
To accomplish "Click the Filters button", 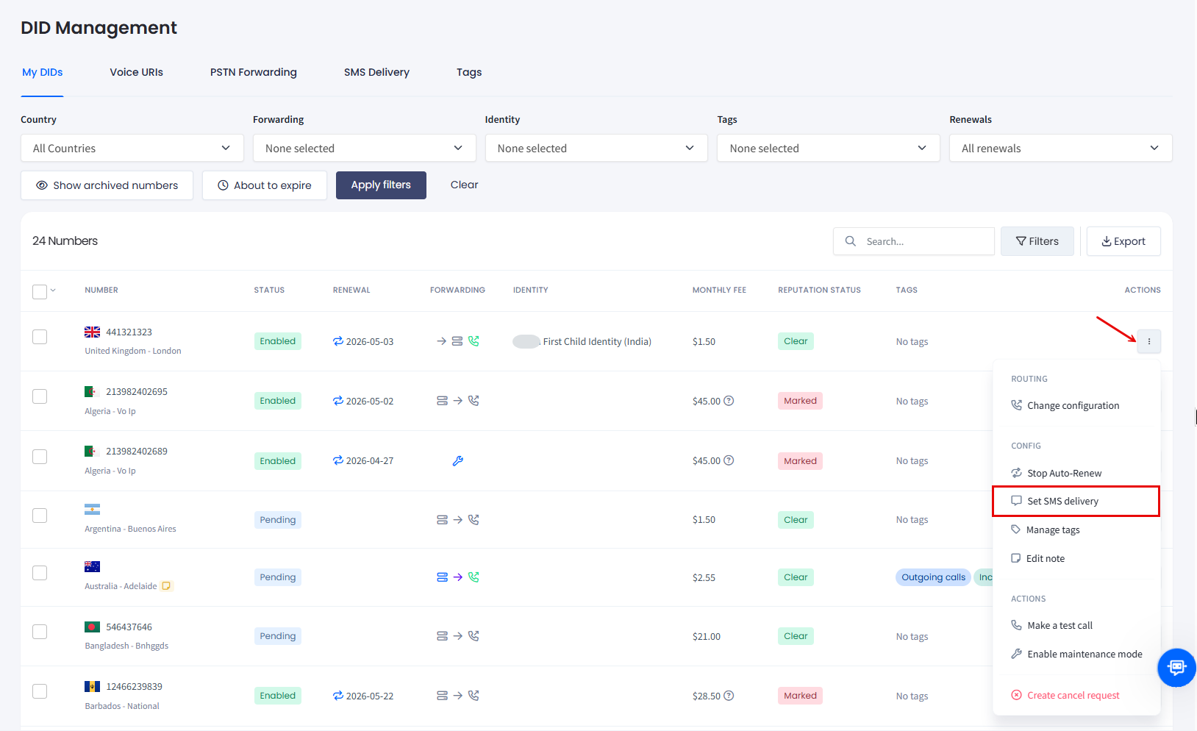I will tap(1037, 241).
